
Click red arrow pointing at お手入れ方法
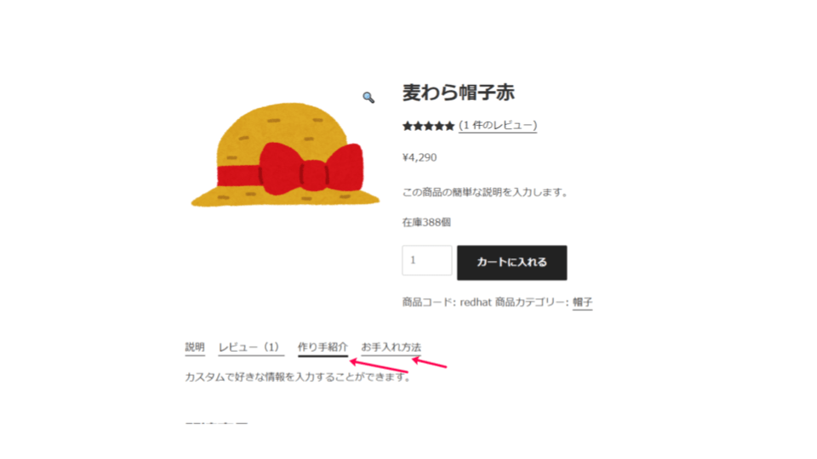pos(429,362)
